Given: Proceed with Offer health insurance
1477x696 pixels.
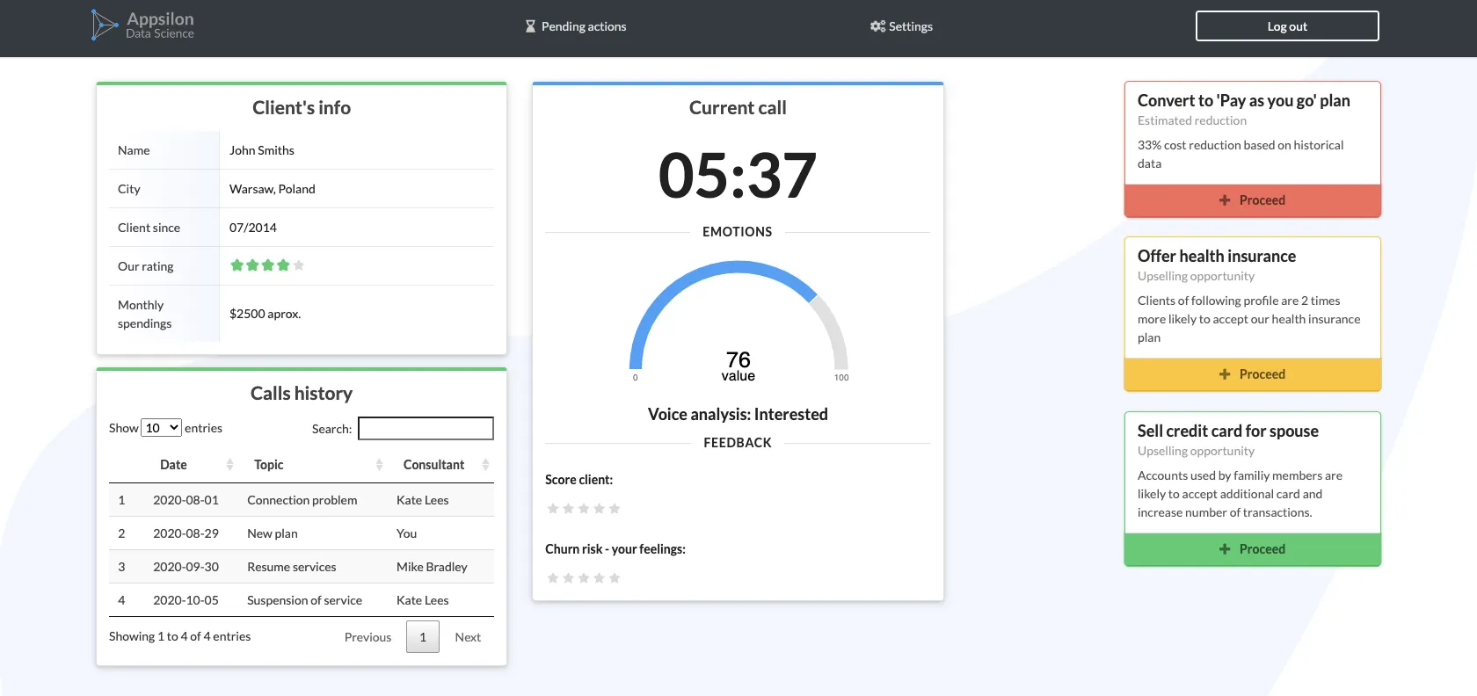Looking at the screenshot, I should 1253,374.
